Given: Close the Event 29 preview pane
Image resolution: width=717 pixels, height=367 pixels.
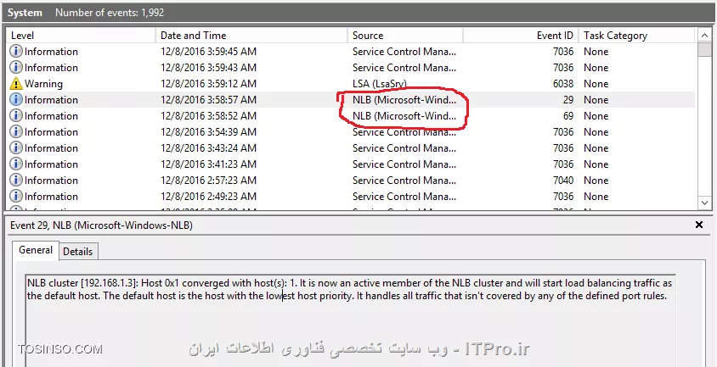Looking at the screenshot, I should (x=698, y=225).
